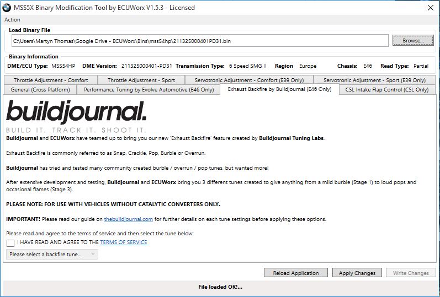Click the Reload Application button

[x=296, y=273]
